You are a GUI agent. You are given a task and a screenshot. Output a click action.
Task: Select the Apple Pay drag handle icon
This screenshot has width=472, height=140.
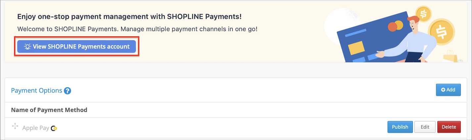point(15,126)
